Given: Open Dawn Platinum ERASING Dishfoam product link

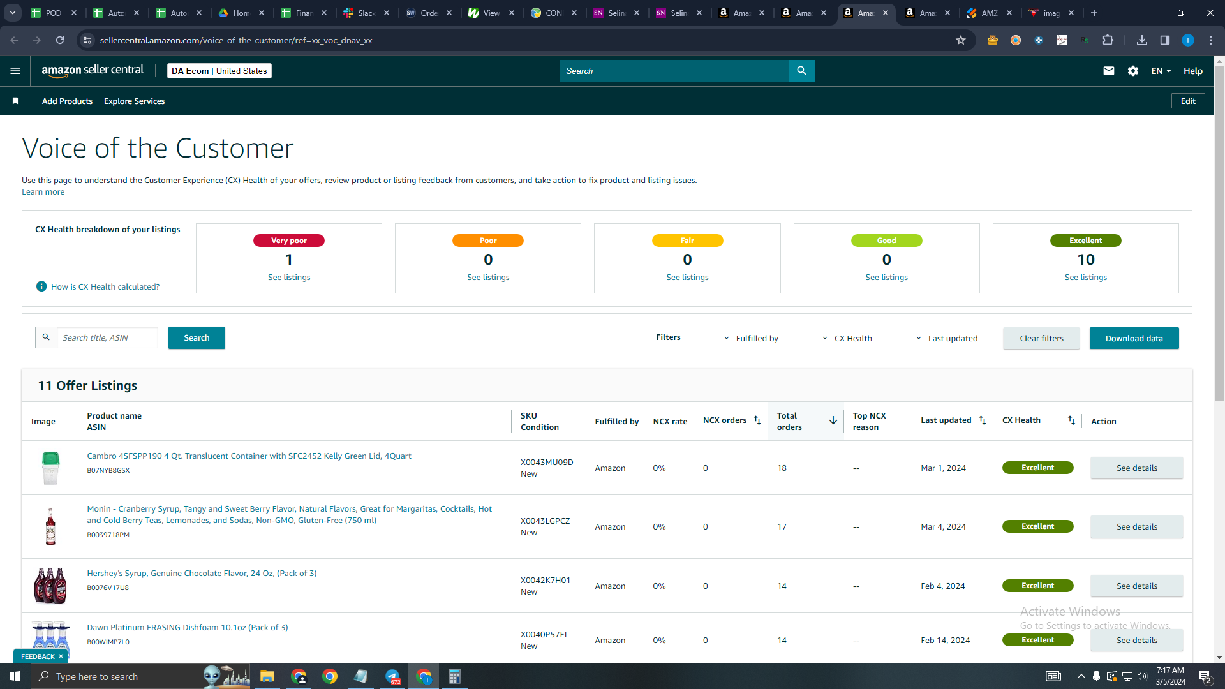Looking at the screenshot, I should click(x=188, y=628).
